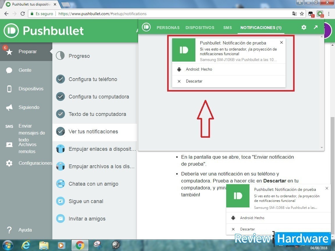
Task: Open Invitar a amigos step
Action: 95,219
